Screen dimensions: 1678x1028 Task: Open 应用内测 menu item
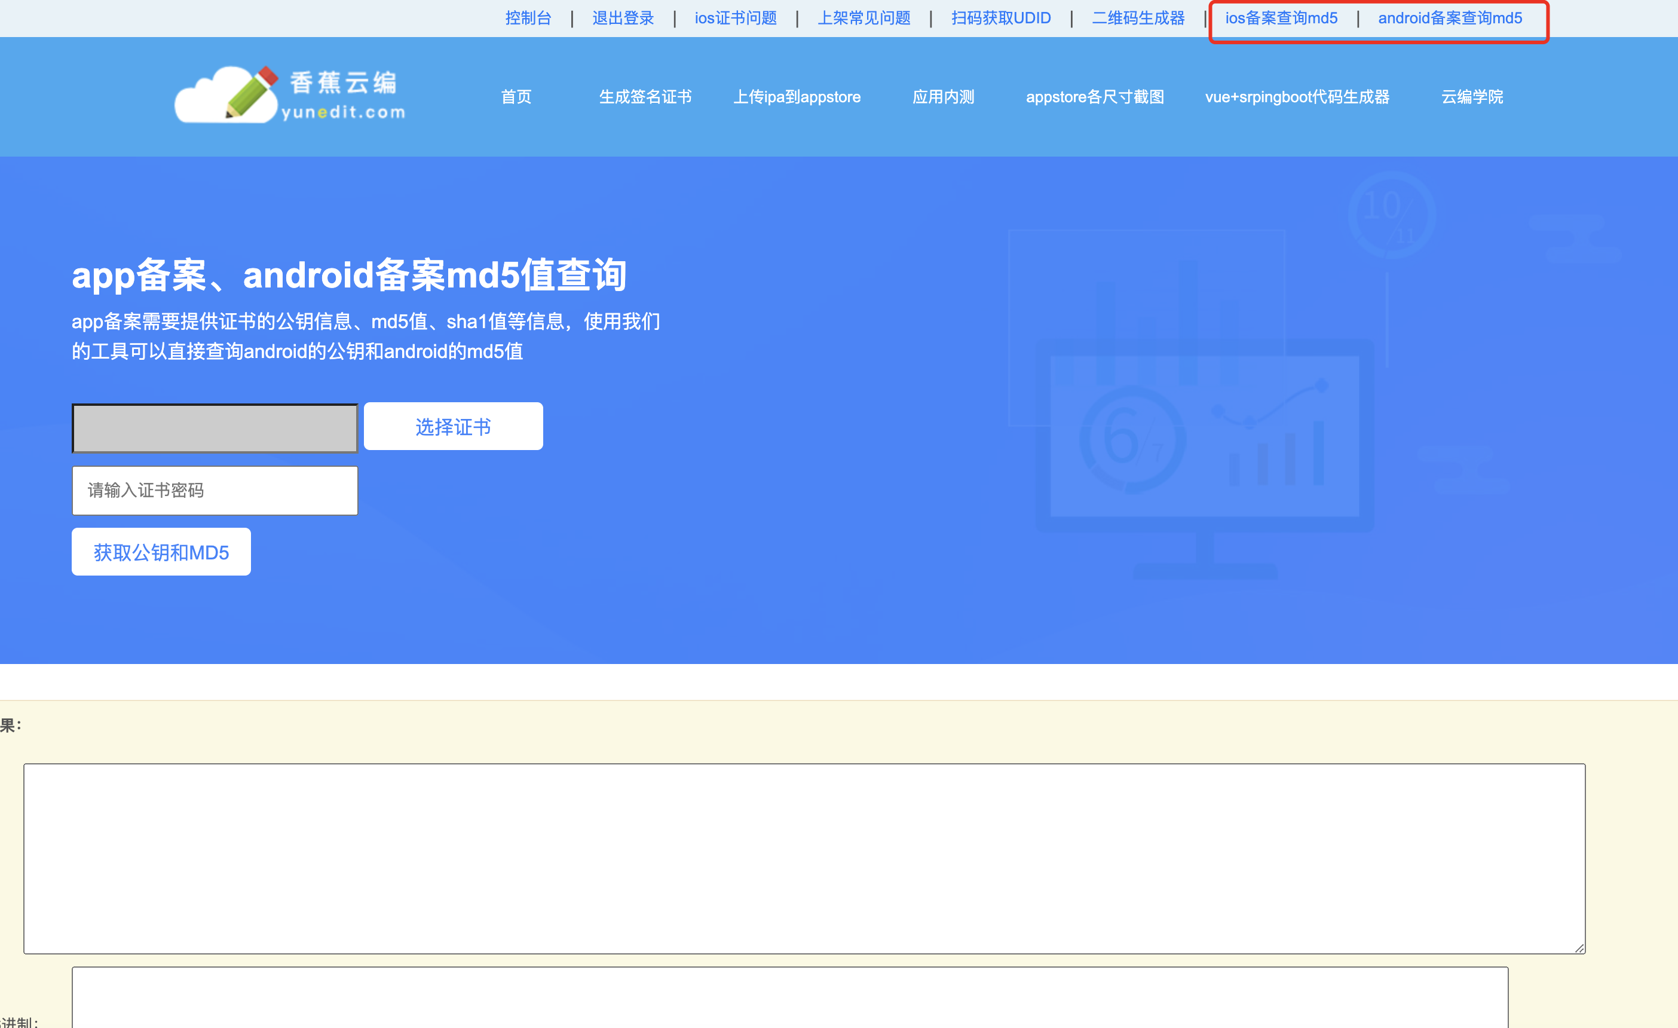(x=943, y=97)
